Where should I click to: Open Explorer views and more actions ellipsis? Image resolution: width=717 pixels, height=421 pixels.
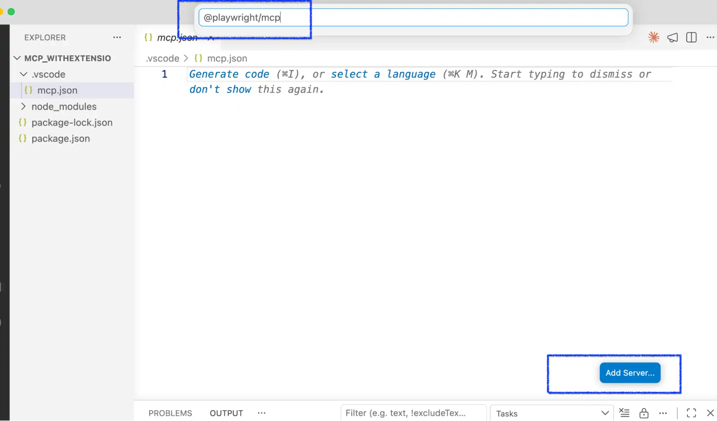pos(117,37)
